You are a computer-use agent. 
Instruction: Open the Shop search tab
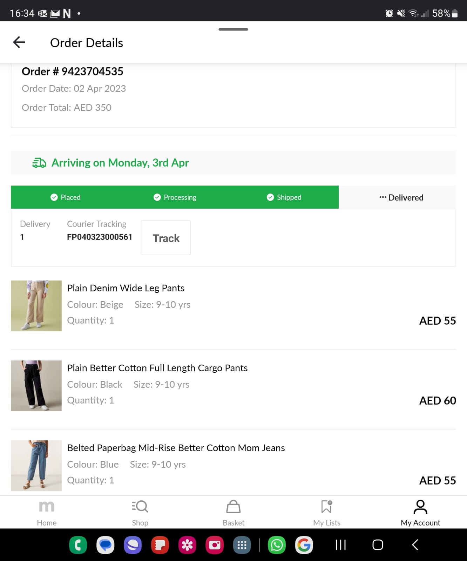click(140, 513)
